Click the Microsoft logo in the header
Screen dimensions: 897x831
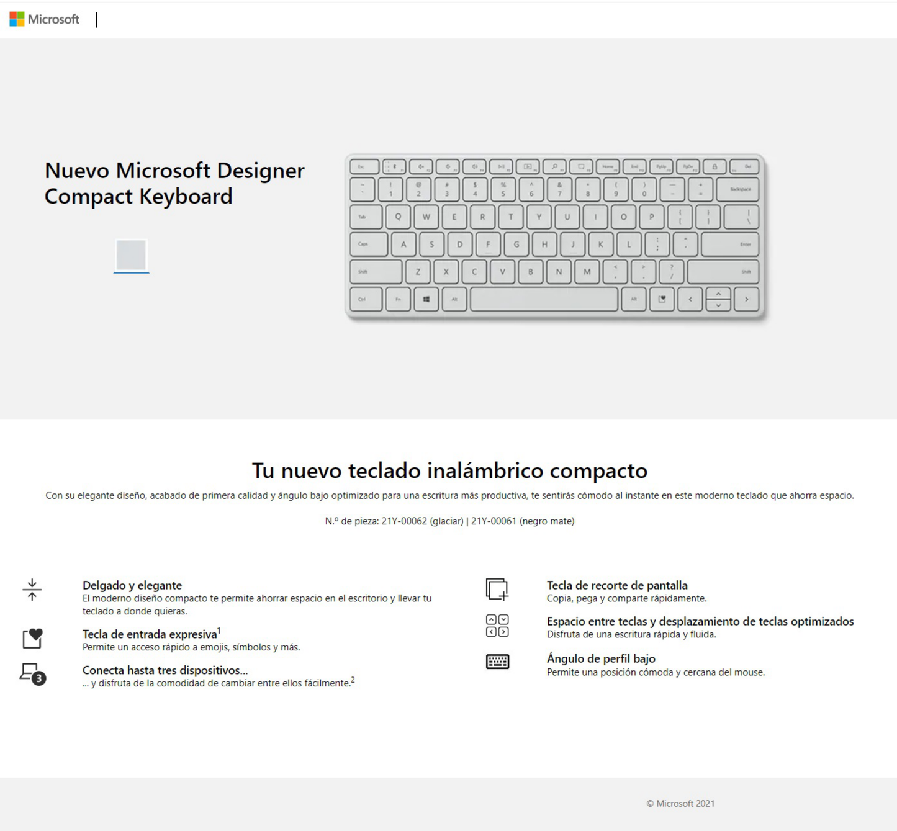tap(44, 19)
